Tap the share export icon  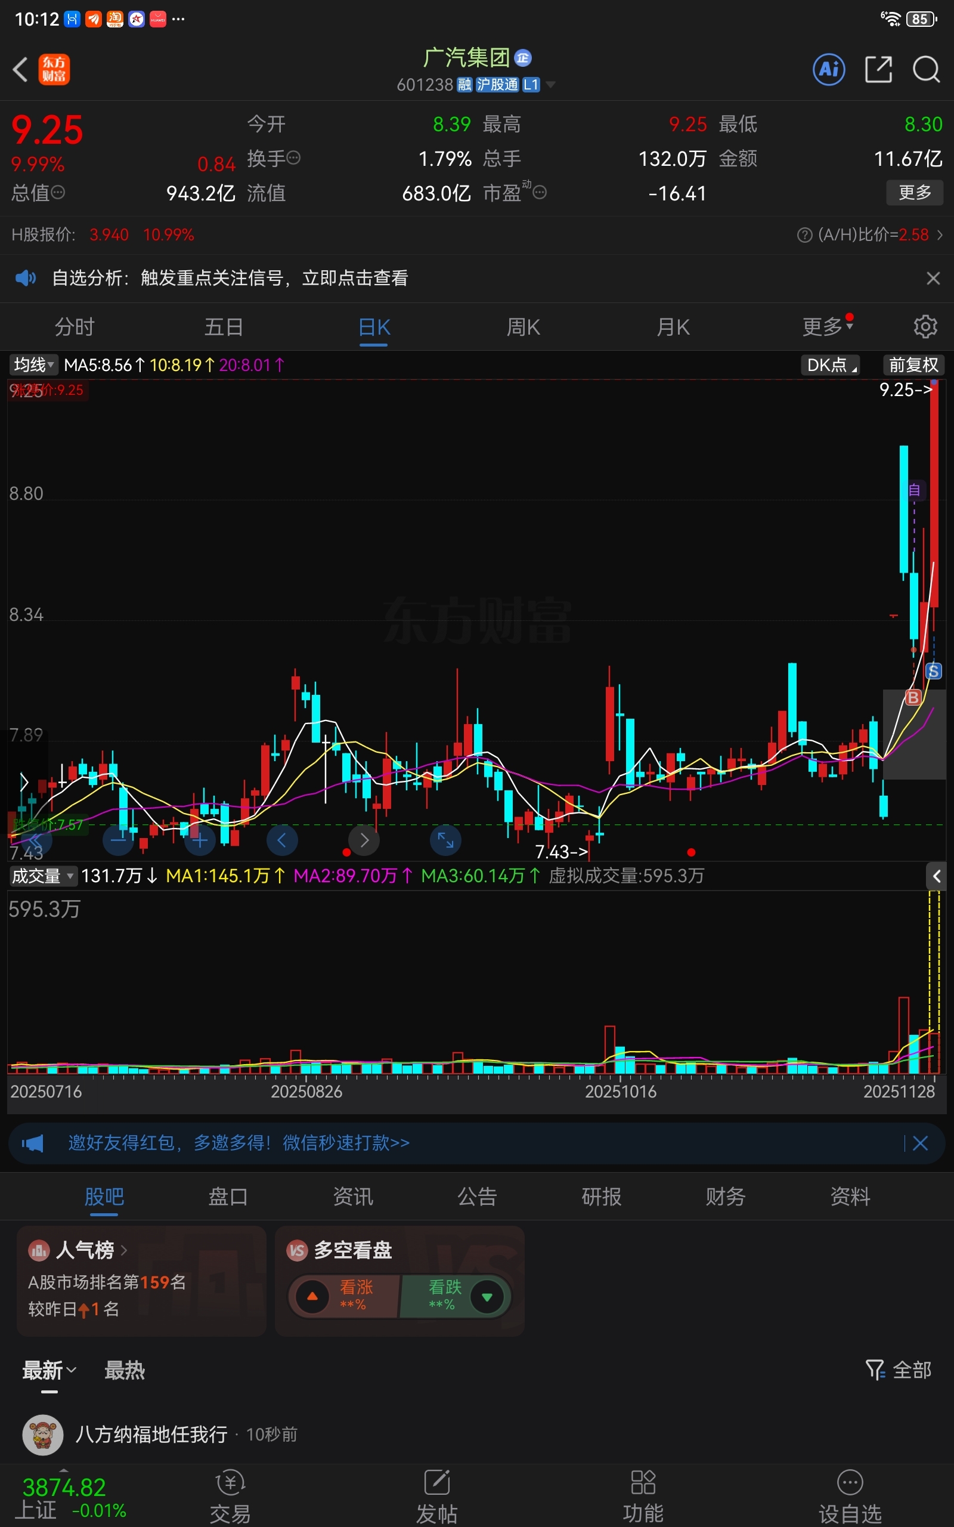[x=878, y=69]
